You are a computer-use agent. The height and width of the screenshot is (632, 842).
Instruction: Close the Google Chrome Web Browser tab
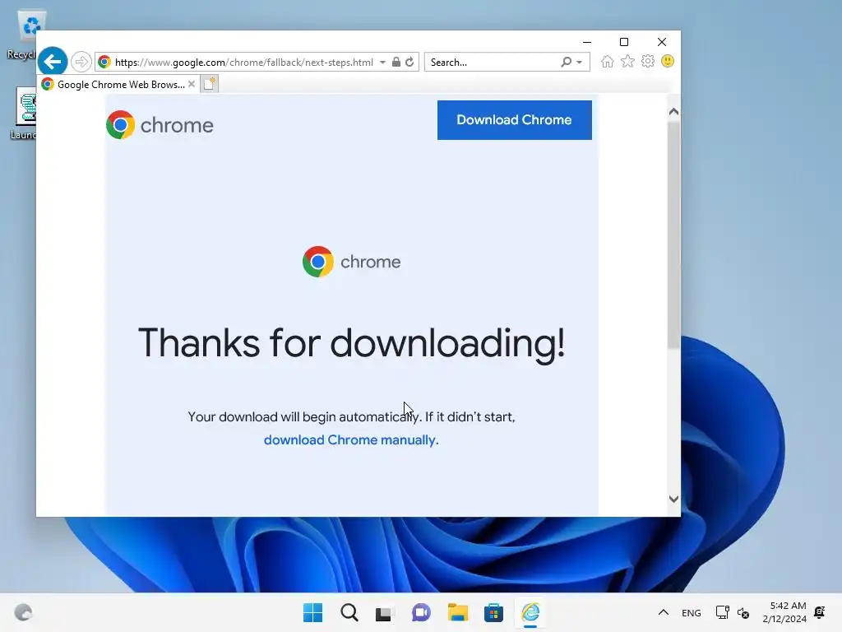coord(191,85)
